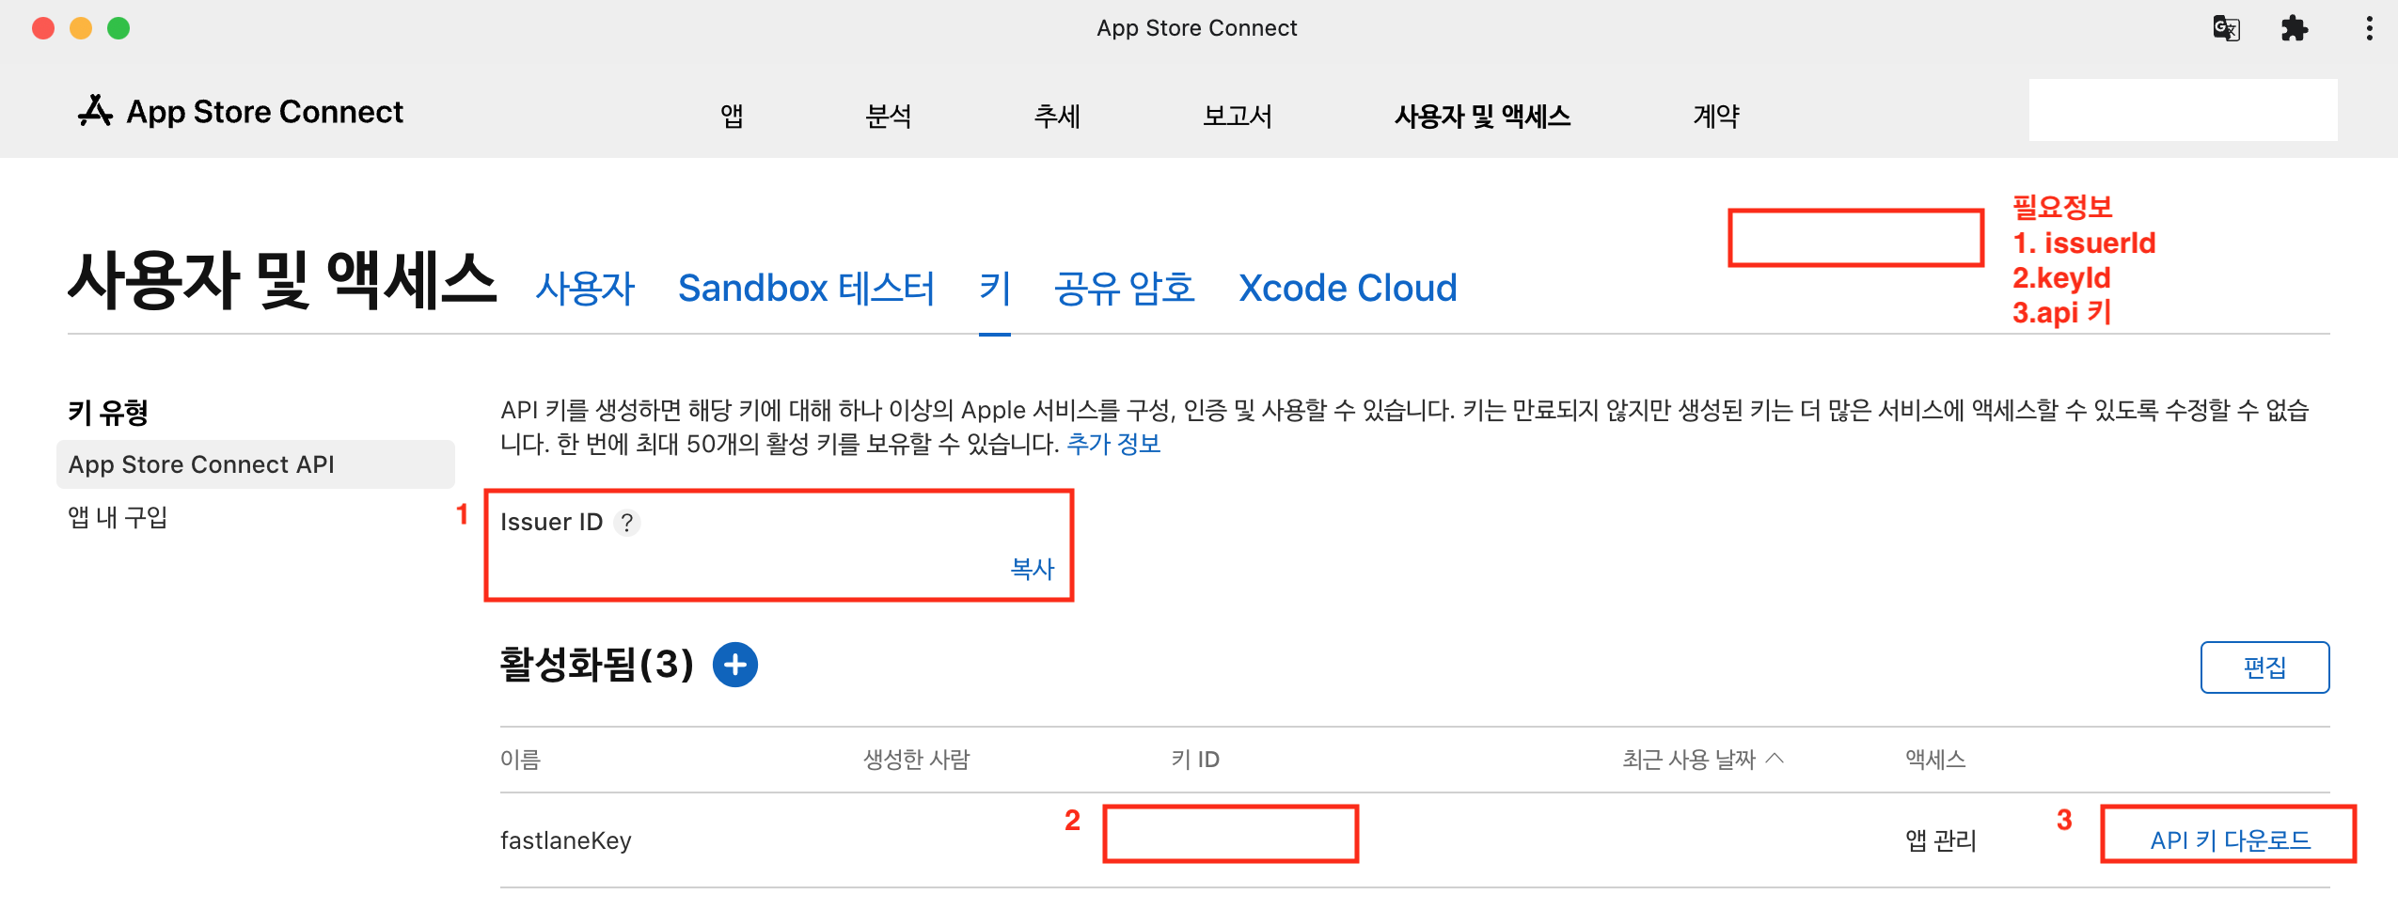Viewport: 2398px width, 910px height.
Task: Click the 이름 column header
Action: point(520,759)
